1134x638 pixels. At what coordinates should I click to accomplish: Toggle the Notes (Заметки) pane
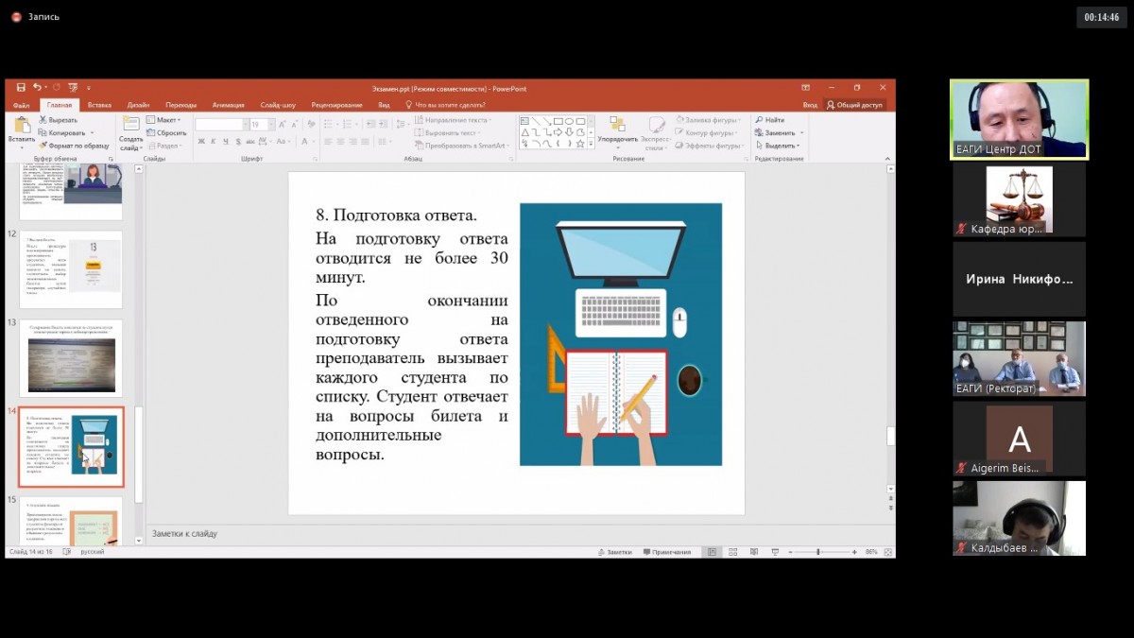point(614,552)
